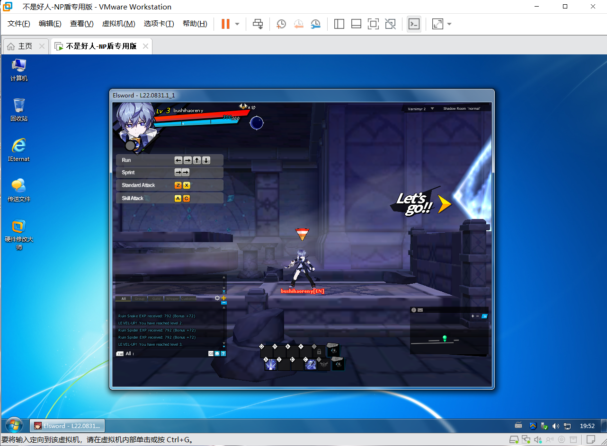Click the 19:52 clock in the taskbar

coord(587,426)
